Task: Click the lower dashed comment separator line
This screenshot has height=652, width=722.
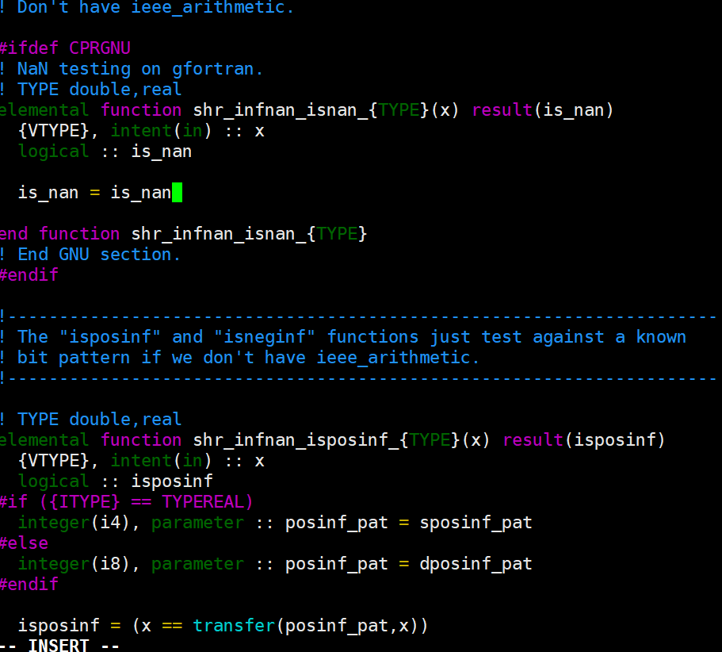Action: tap(358, 379)
